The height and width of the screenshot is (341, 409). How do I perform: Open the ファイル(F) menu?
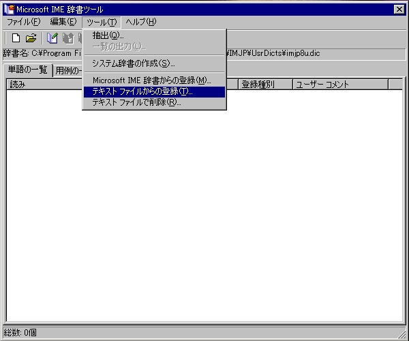point(23,22)
